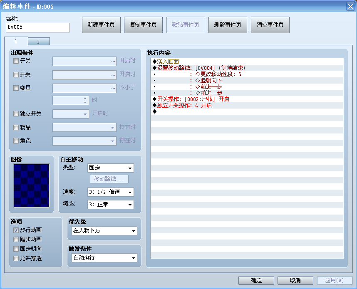Enable the first 开关 condition checkbox
Viewport: 357px width, 289px height.
[16, 61]
